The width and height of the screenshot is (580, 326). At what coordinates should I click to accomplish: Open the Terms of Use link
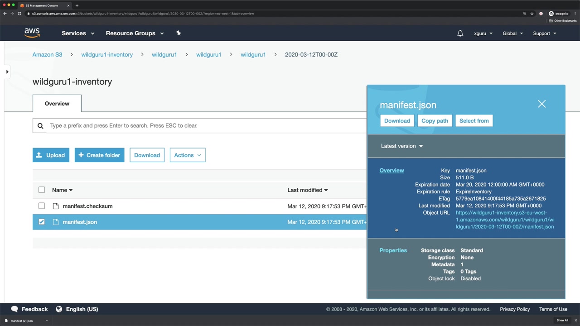[x=553, y=309]
